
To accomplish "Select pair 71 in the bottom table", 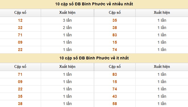I will tap(20, 74).
